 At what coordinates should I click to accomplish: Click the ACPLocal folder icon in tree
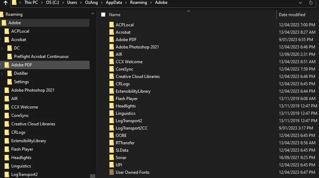click(x=7, y=31)
